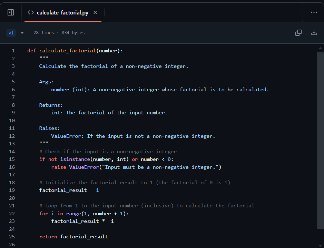Copy the file contents with the copy icon

(x=298, y=33)
